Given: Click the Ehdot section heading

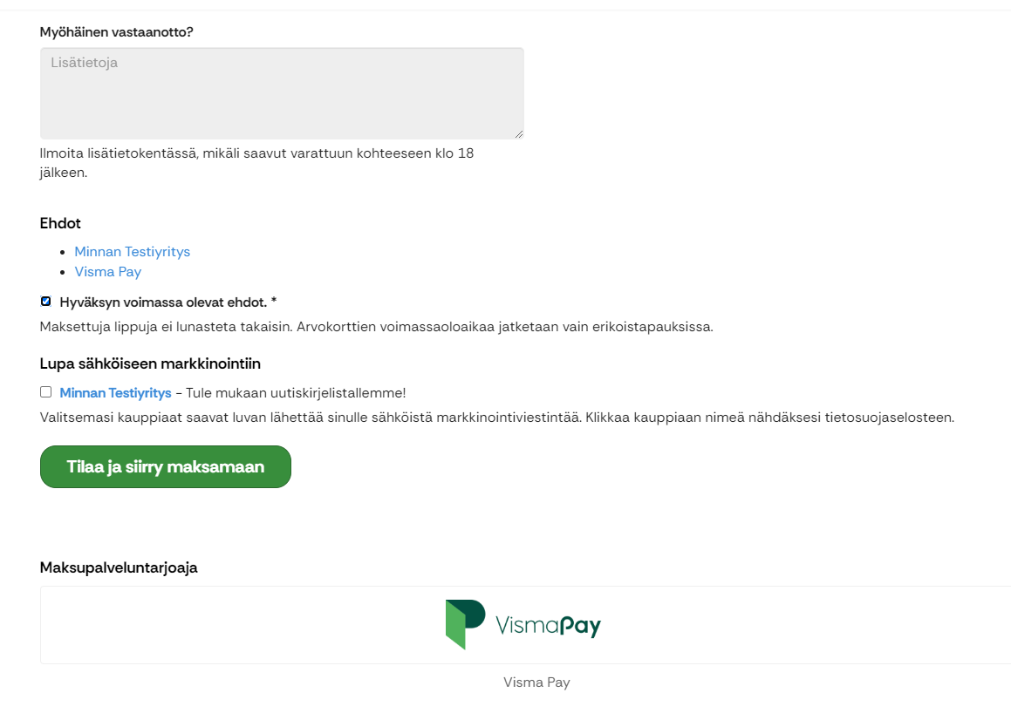Looking at the screenshot, I should point(60,223).
